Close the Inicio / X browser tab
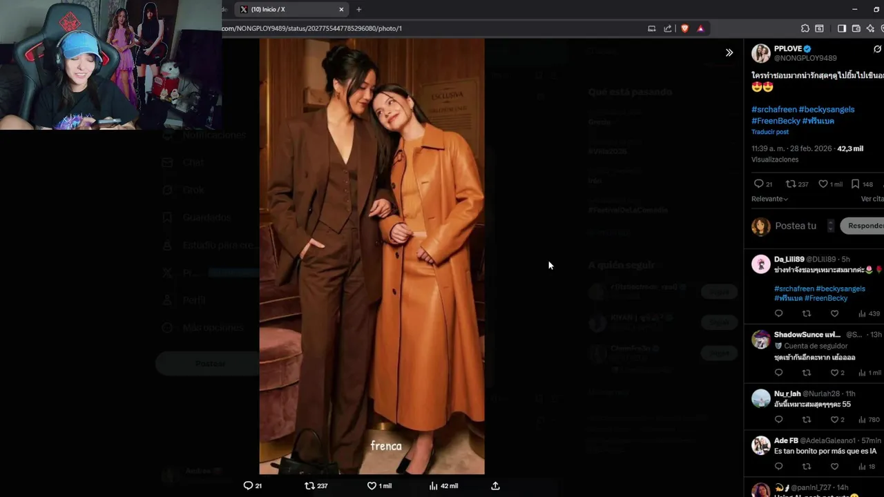Screen dimensions: 884x497 (x=341, y=10)
